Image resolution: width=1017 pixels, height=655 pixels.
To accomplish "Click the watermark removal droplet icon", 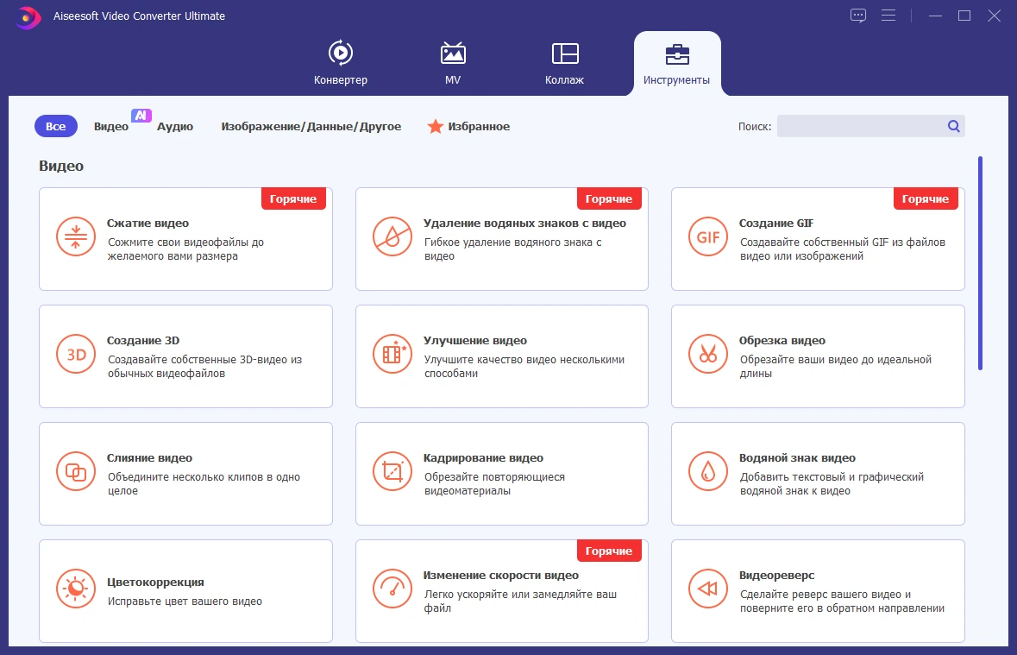I will point(392,236).
